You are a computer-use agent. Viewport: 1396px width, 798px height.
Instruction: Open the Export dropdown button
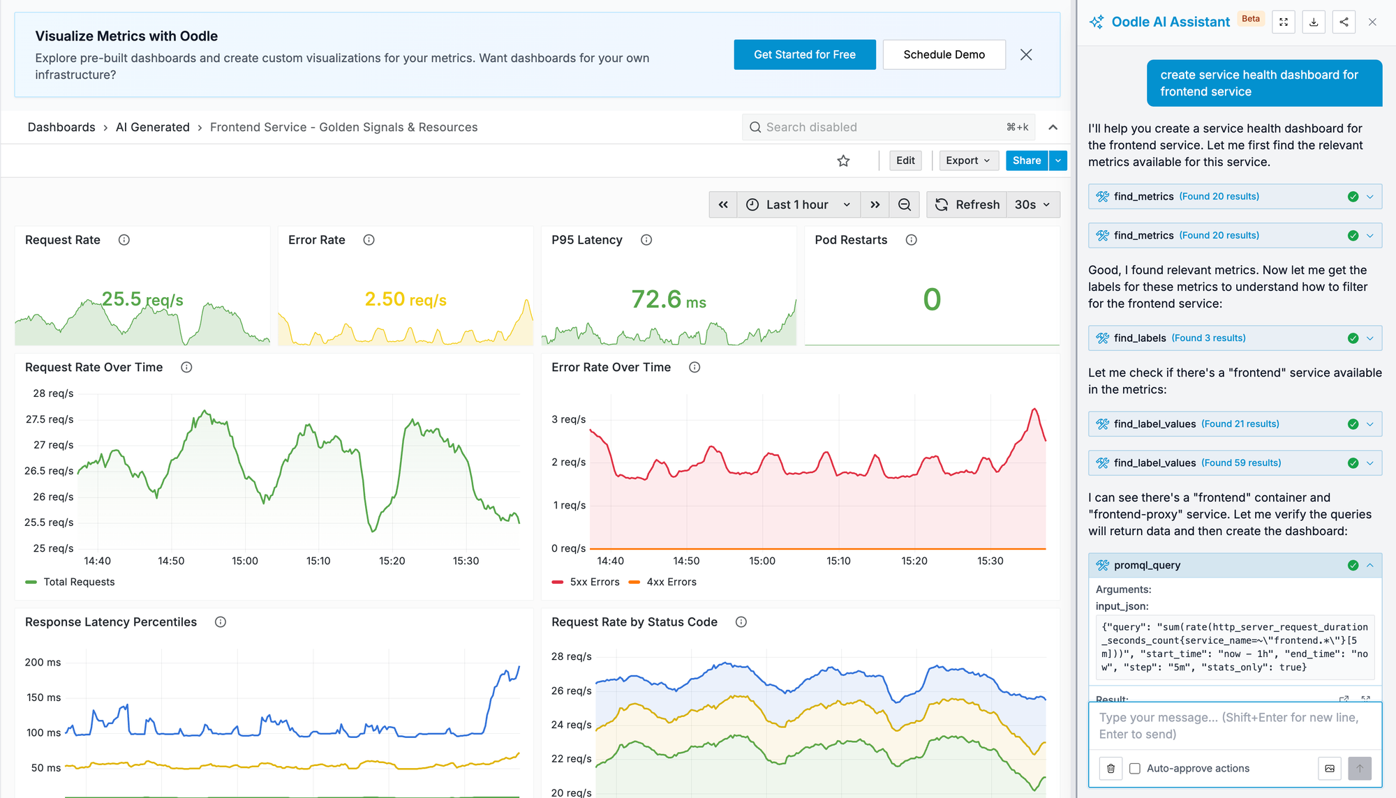tap(969, 160)
